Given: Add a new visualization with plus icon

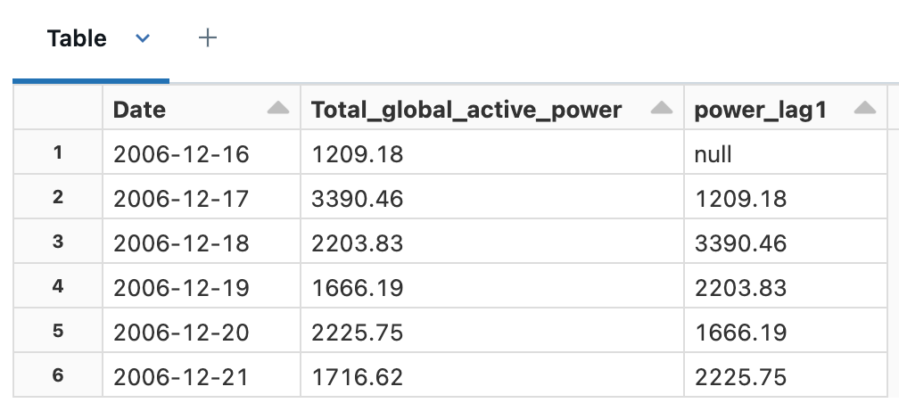Looking at the screenshot, I should click(x=208, y=38).
